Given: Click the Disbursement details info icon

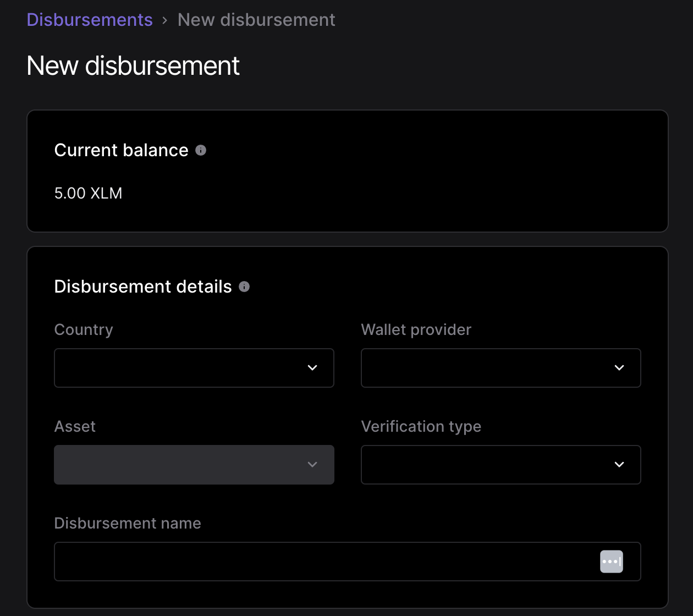Looking at the screenshot, I should 244,287.
